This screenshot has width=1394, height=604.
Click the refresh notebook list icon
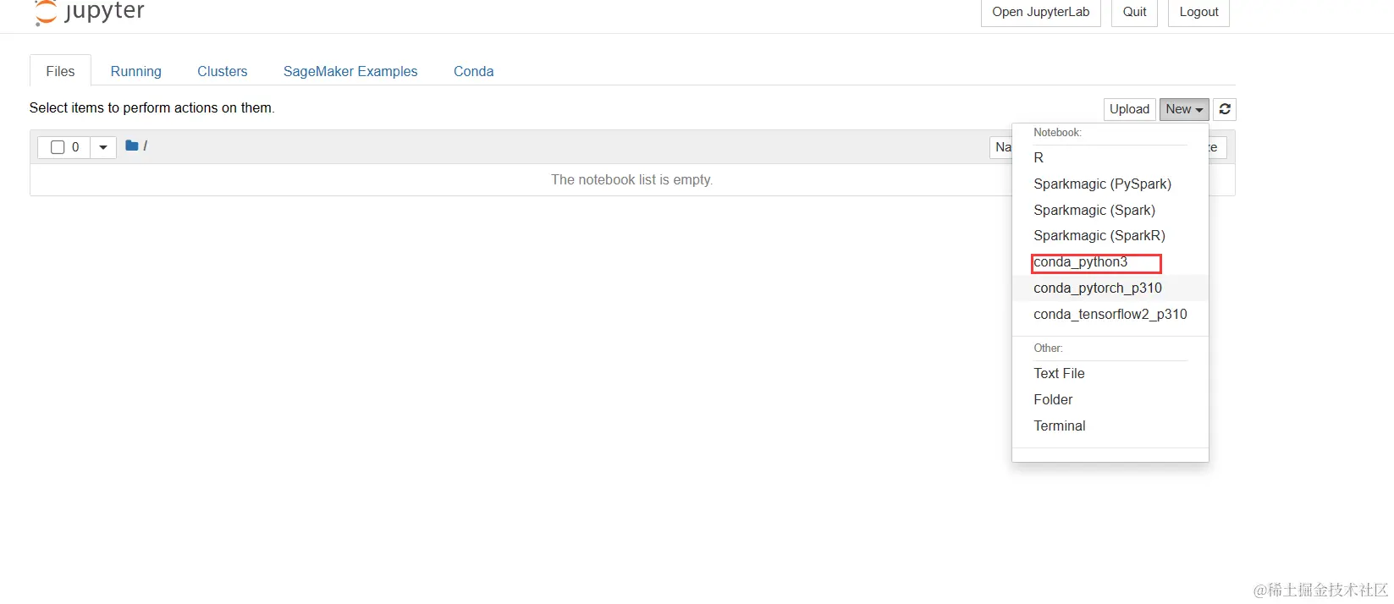pos(1225,109)
